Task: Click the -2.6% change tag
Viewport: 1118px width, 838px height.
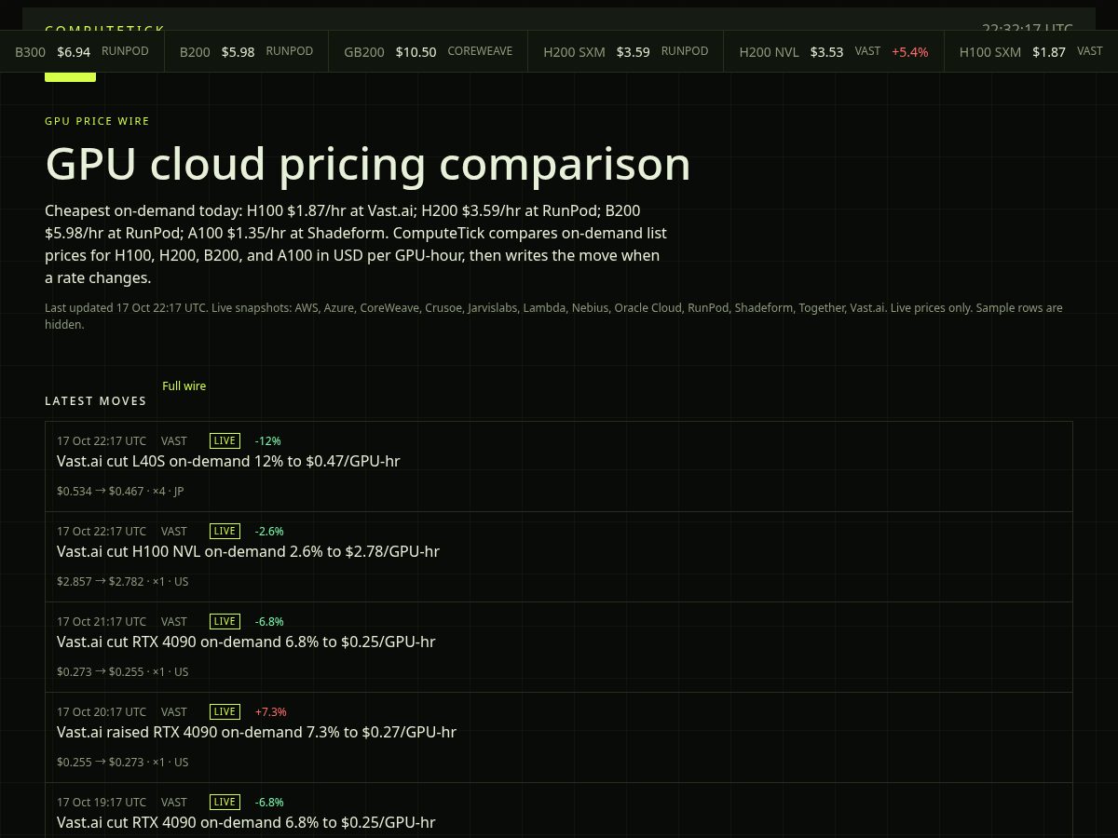Action: (269, 531)
